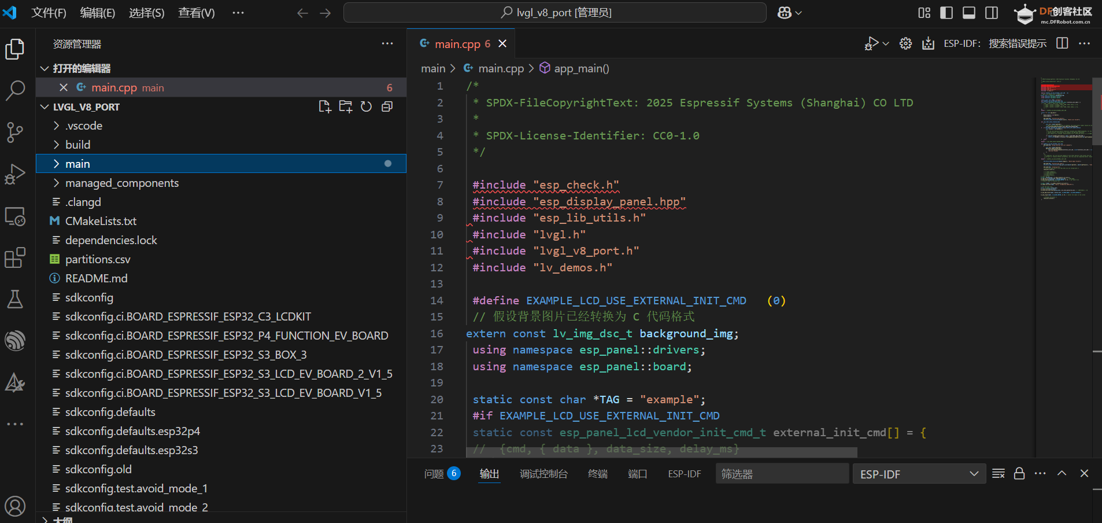The height and width of the screenshot is (523, 1102).
Task: Toggle output auto-scroll lock
Action: pyautogui.click(x=1019, y=473)
